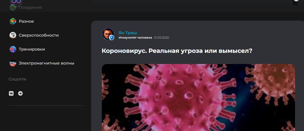Open the Telegram social icon
Image resolution: width=304 pixels, height=131 pixels.
click(x=20, y=93)
